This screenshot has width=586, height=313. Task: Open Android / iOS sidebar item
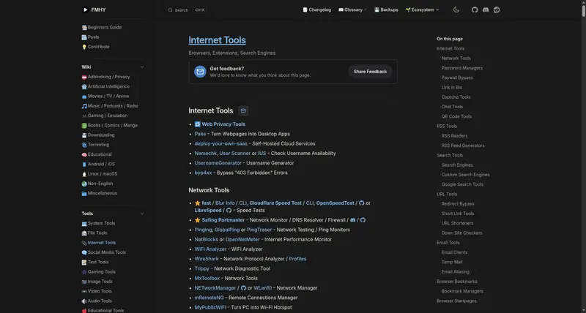point(98,164)
